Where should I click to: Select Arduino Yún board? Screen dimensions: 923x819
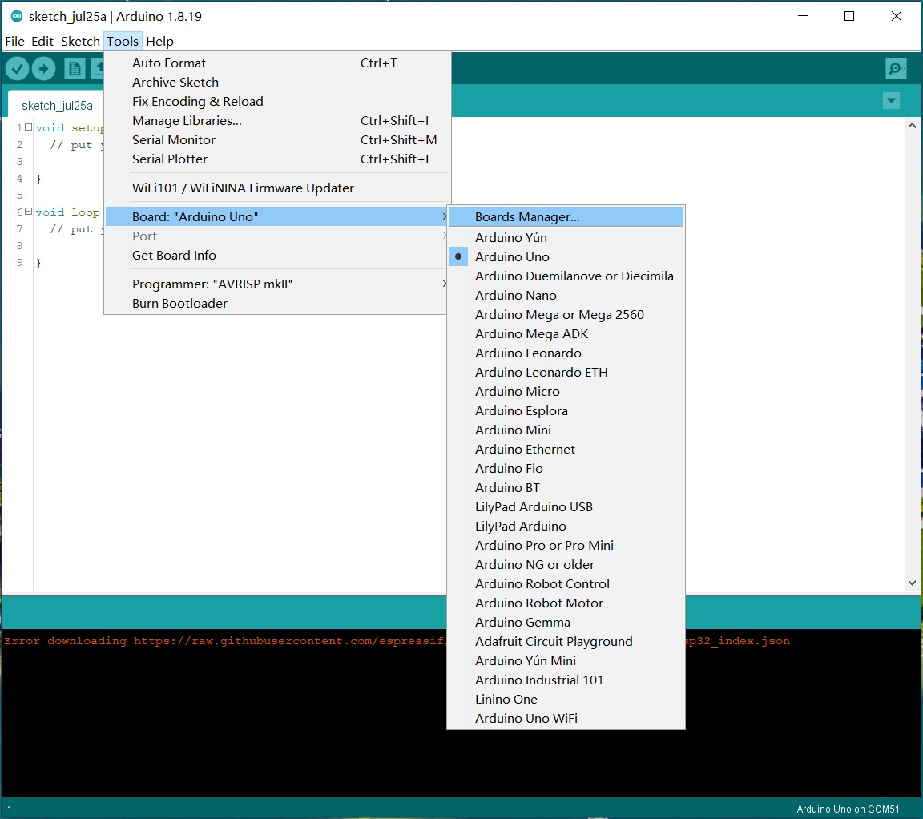[x=566, y=237]
